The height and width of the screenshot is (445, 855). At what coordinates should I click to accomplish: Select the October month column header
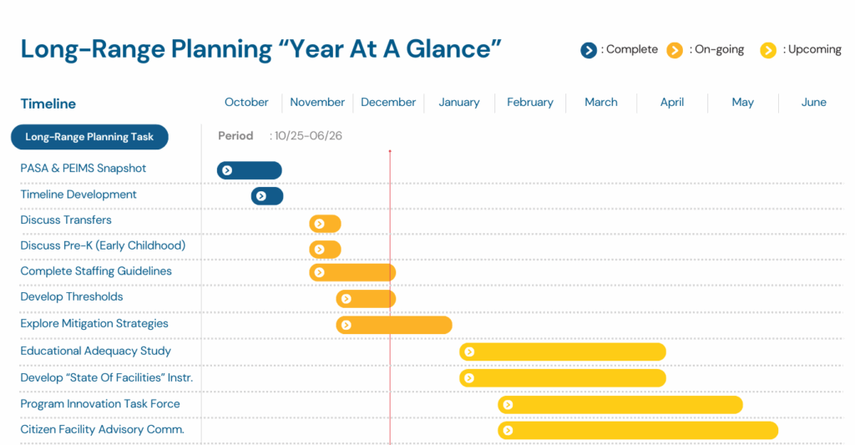246,103
